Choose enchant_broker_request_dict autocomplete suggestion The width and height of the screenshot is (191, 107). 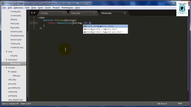point(105,29)
